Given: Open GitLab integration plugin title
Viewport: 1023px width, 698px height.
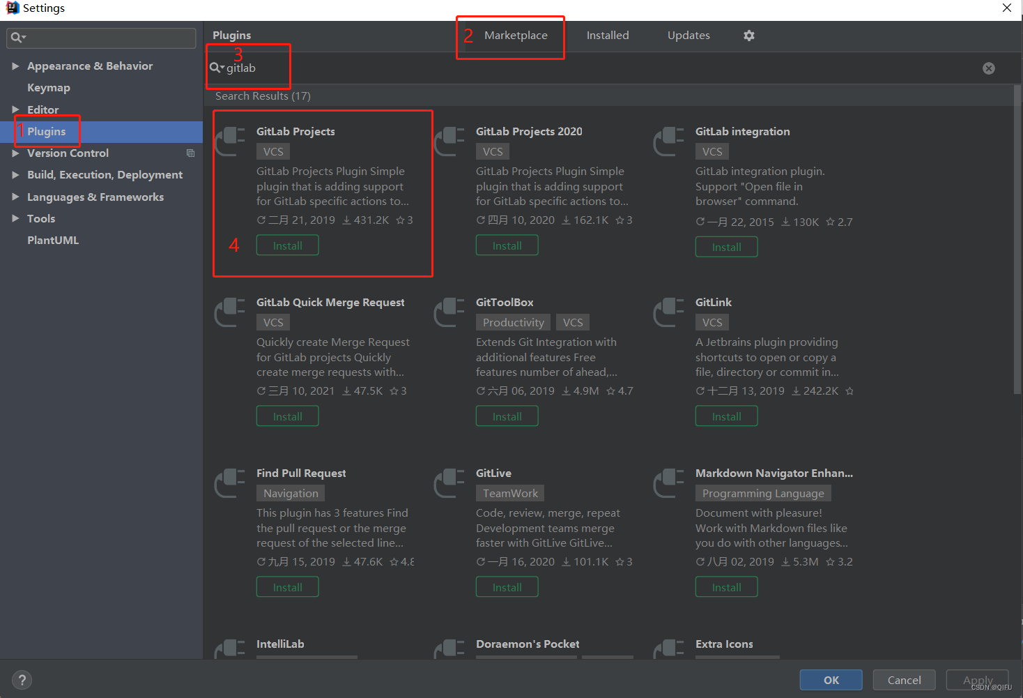Looking at the screenshot, I should tap(743, 132).
